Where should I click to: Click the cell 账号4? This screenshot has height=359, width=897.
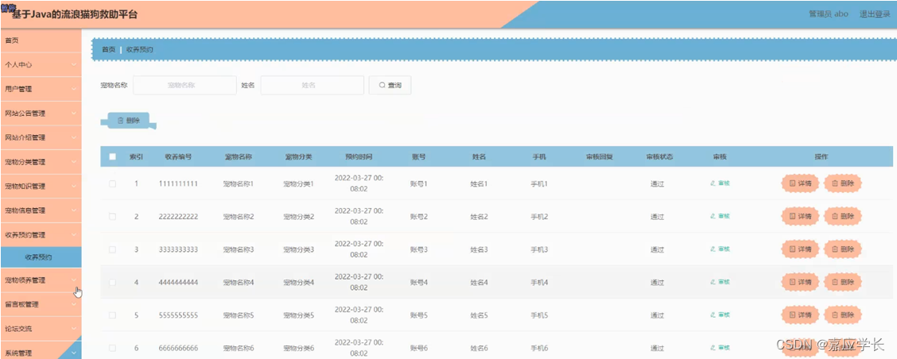pos(419,283)
